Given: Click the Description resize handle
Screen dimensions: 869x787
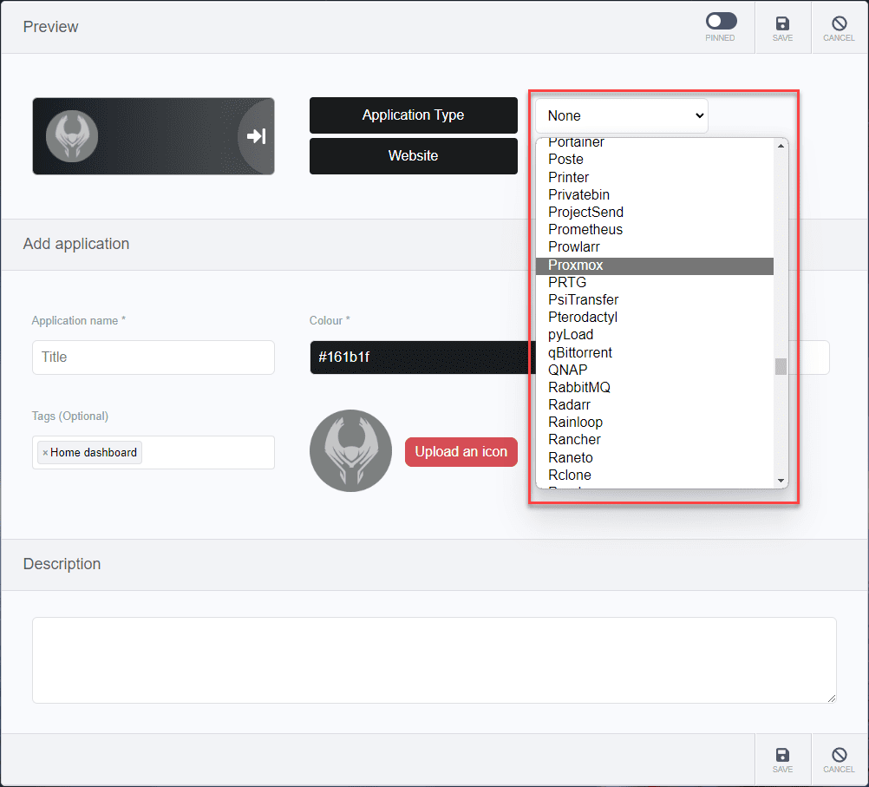Looking at the screenshot, I should pos(832,698).
